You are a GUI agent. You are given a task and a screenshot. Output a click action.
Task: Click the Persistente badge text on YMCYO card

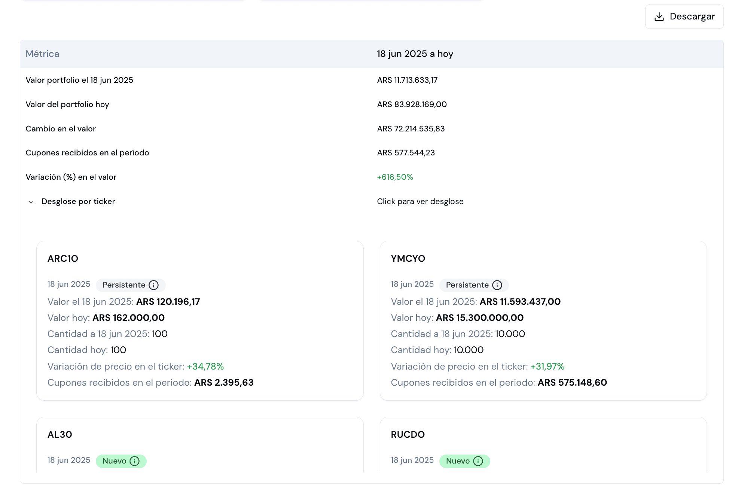467,285
